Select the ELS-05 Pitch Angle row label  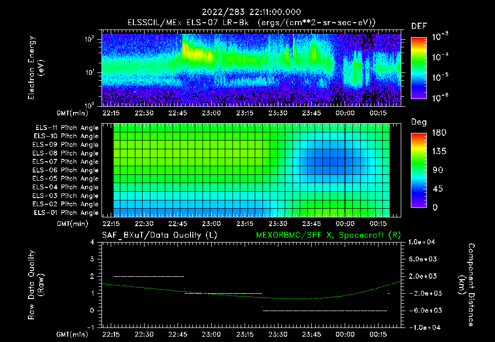point(66,179)
